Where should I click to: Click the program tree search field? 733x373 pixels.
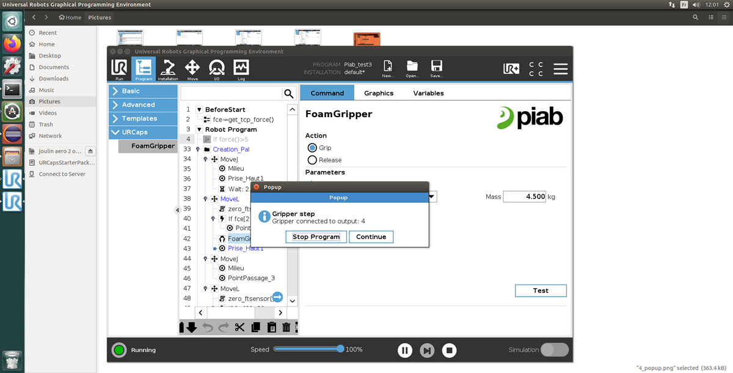[231, 93]
